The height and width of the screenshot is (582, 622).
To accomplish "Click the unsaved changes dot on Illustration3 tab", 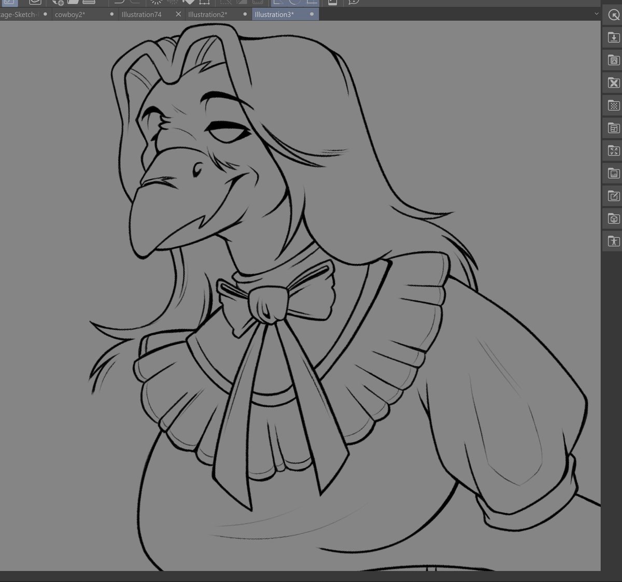I will 312,14.
